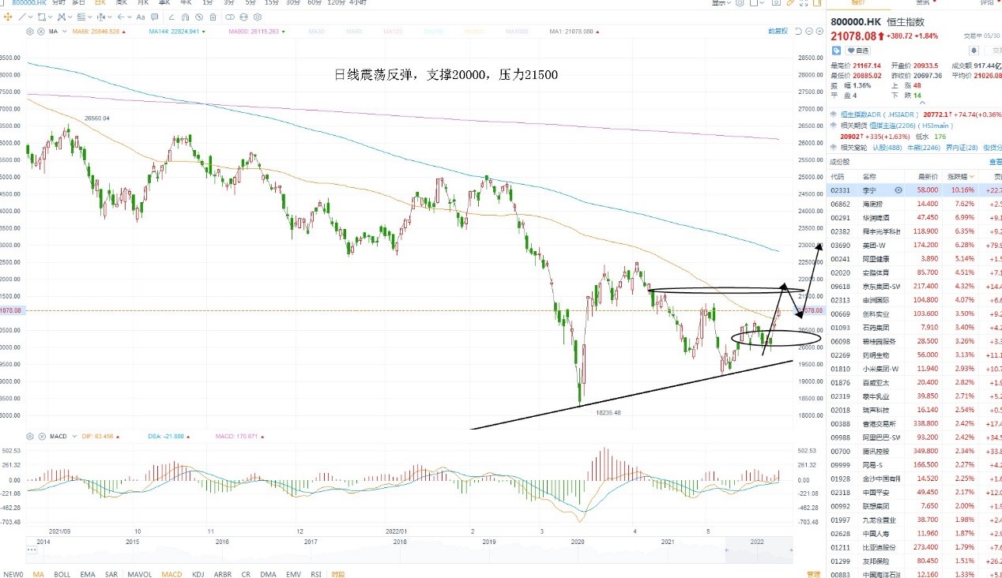Viewport: 1002px width, 578px height.
Task: Enable the DMA indicator
Action: tap(268, 574)
